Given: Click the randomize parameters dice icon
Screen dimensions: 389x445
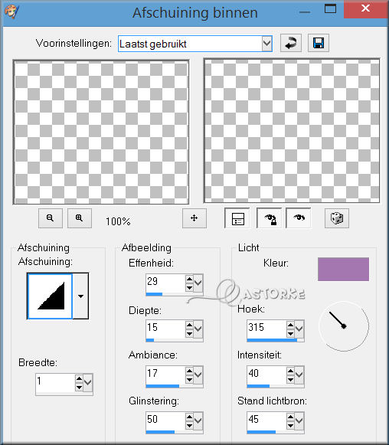Looking at the screenshot, I should pyautogui.click(x=337, y=218).
